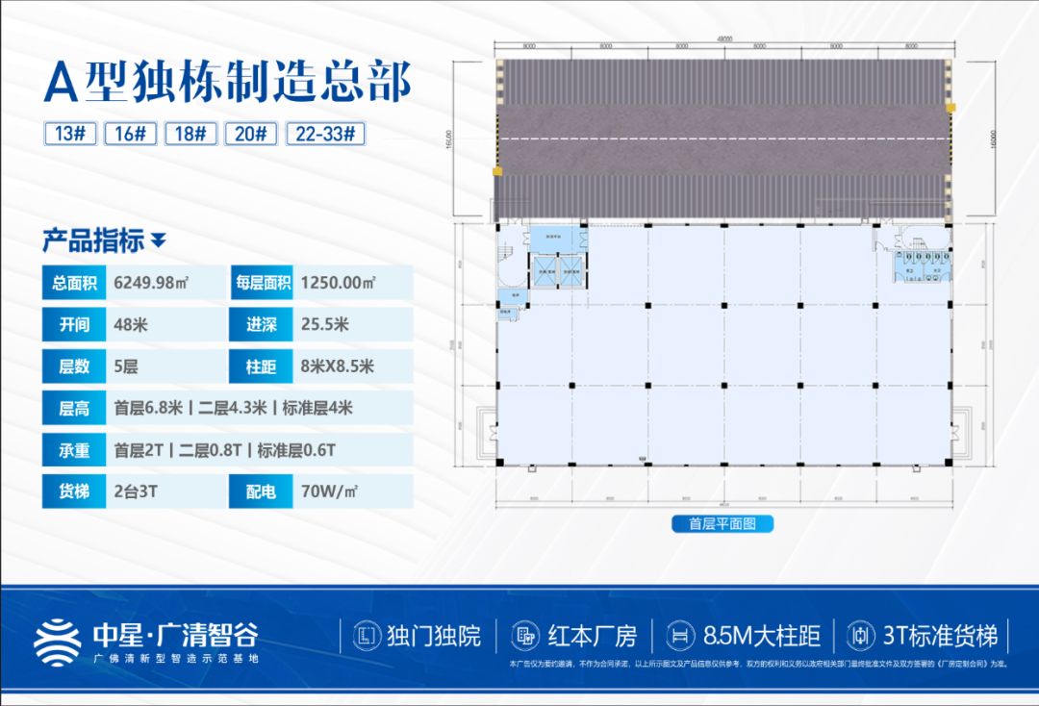Click the 48000 dimension above the plan
The image size is (1039, 706).
pos(725,39)
